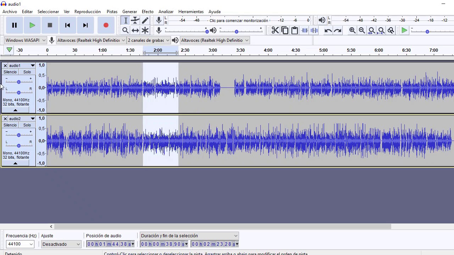This screenshot has width=454, height=255.
Task: Solo the audio2 track
Action: pyautogui.click(x=27, y=125)
